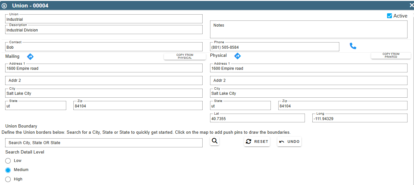Click the phone call icon
Screen dimensions: 414x185
point(353,46)
